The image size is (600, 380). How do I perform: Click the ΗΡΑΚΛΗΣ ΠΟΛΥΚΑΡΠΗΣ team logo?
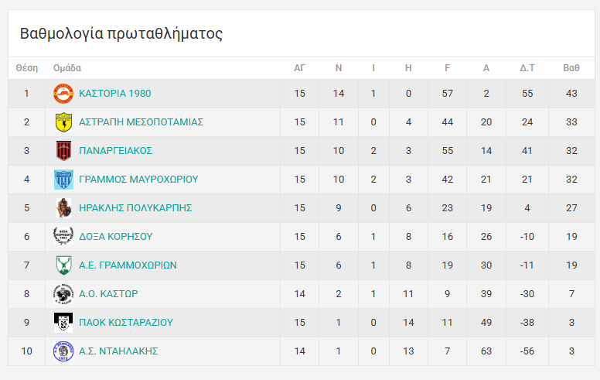tap(63, 208)
